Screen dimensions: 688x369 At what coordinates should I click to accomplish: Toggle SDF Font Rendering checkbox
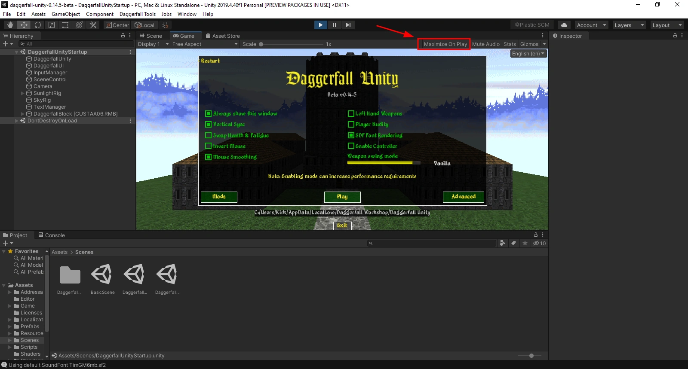(x=351, y=135)
